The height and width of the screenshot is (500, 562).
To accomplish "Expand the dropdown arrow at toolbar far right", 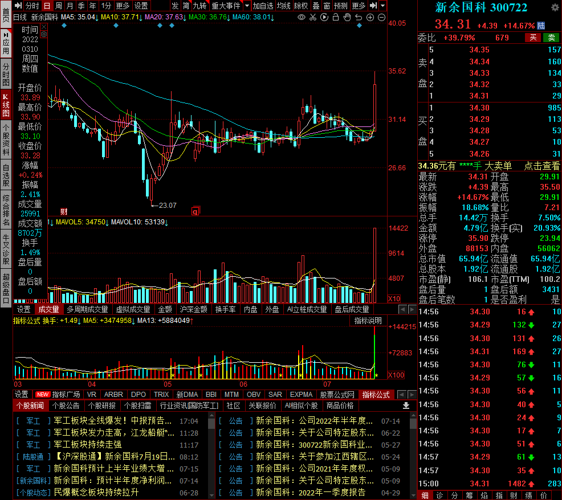I will pos(383,6).
